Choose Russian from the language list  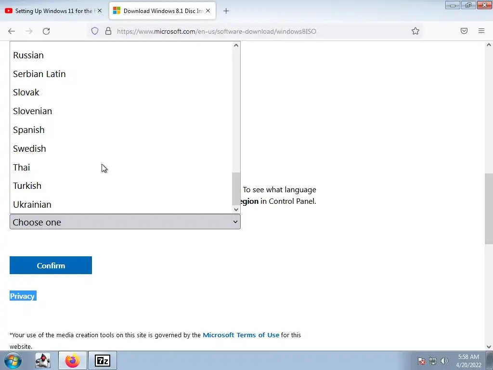point(121,55)
